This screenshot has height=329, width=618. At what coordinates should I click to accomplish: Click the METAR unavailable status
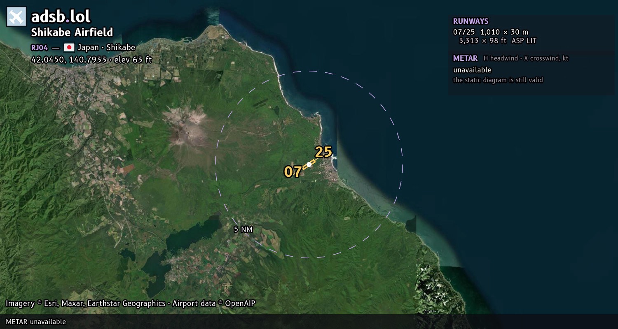(x=472, y=70)
